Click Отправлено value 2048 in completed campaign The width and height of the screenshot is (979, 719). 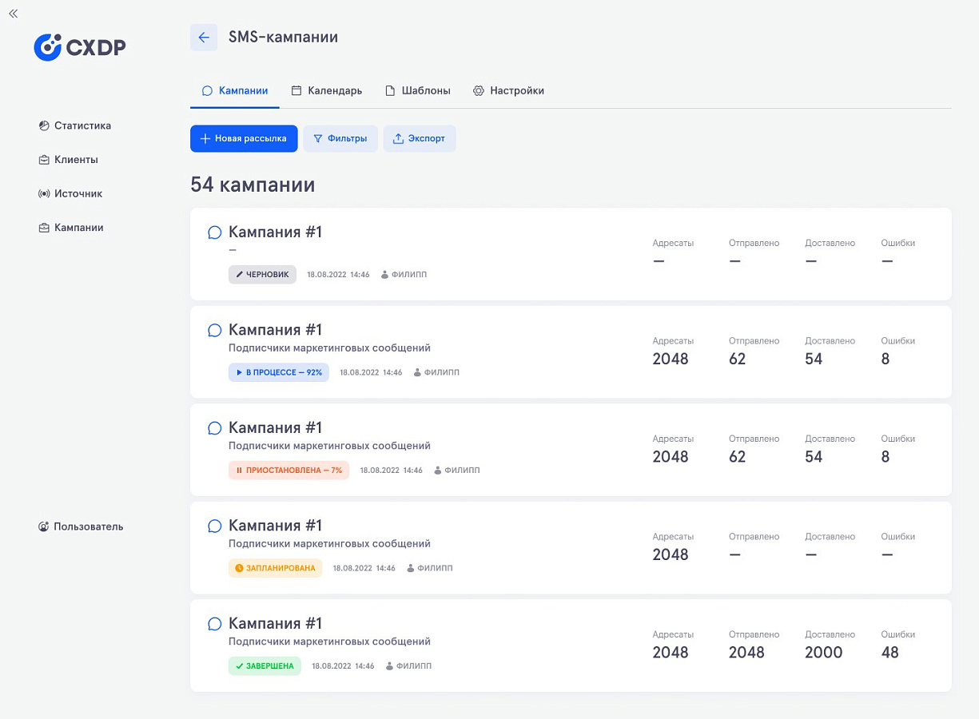(x=747, y=653)
